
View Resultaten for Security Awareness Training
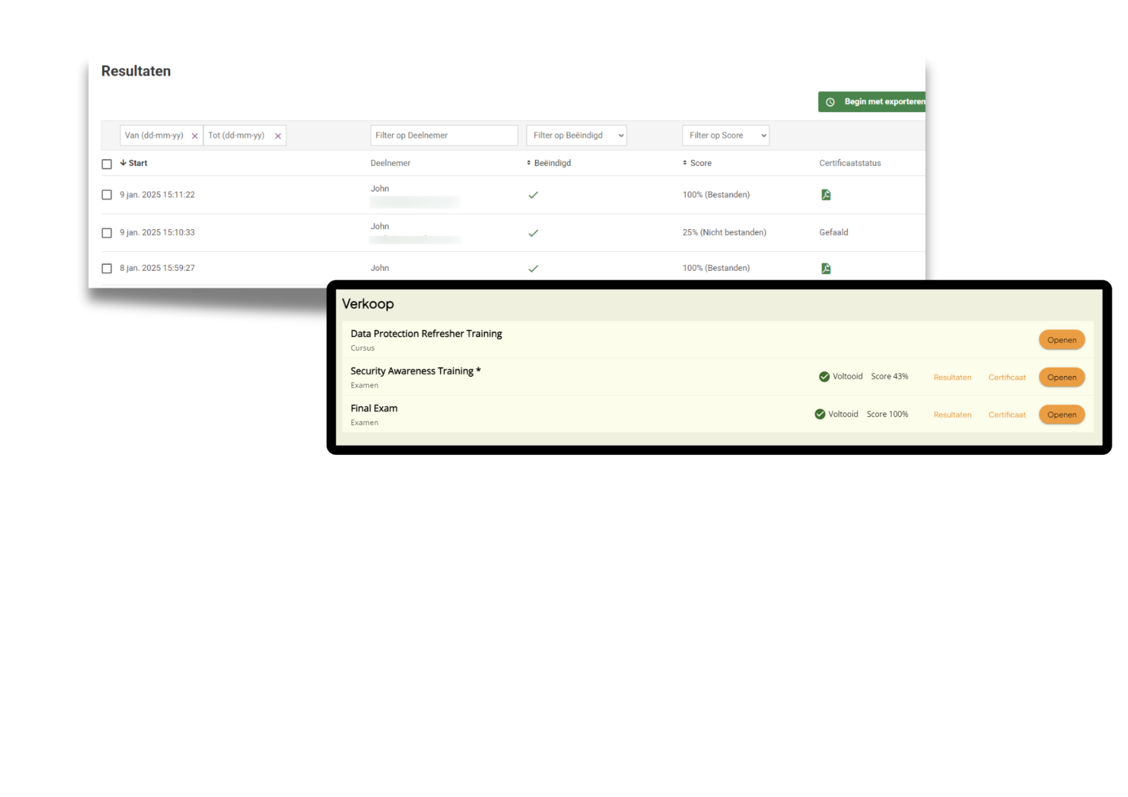tap(952, 378)
